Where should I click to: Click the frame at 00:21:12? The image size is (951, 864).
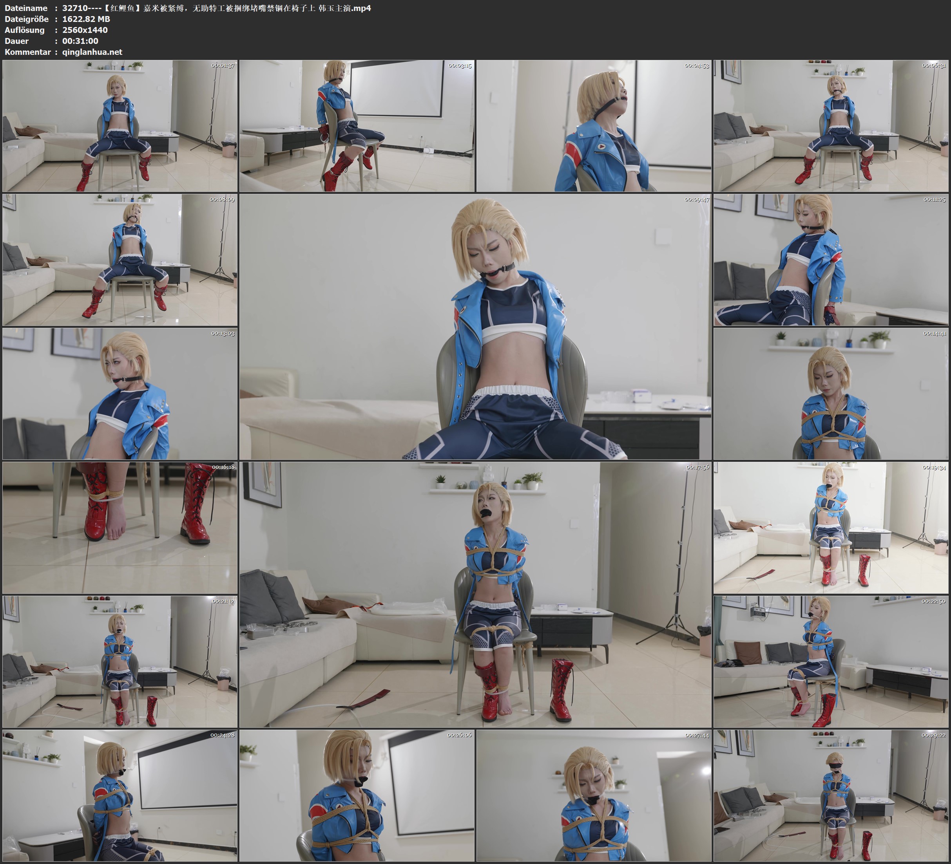(x=120, y=661)
